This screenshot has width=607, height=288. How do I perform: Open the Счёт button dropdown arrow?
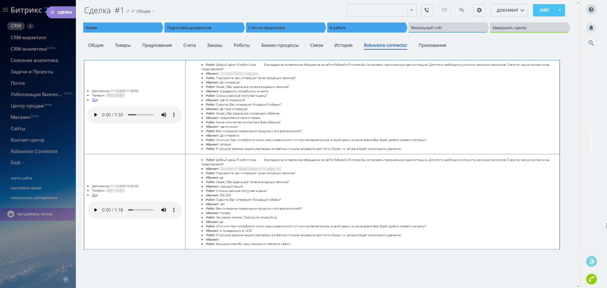pyautogui.click(x=560, y=10)
